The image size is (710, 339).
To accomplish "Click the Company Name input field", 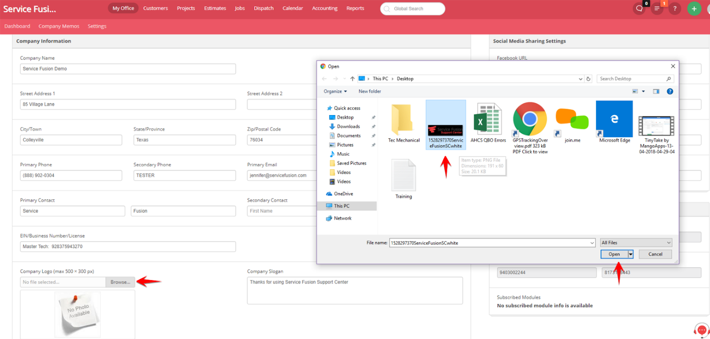I will 128,69.
